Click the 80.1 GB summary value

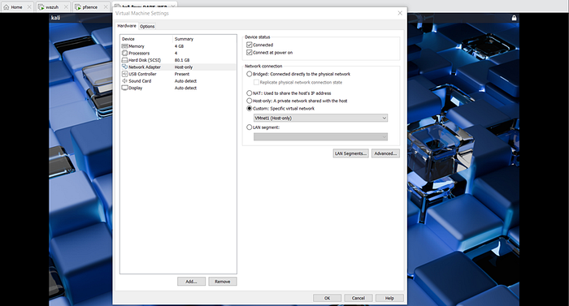pos(182,60)
